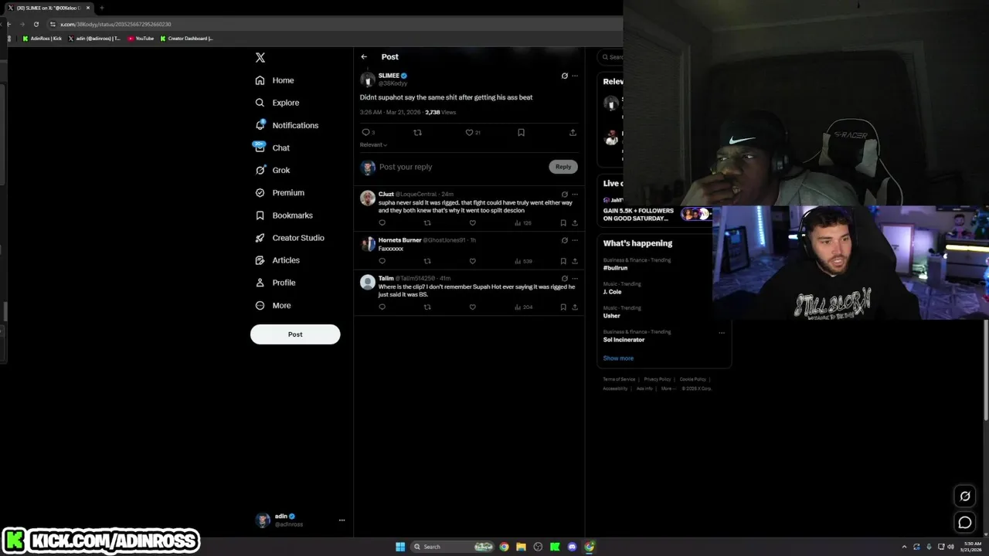This screenshot has width=989, height=556.
Task: Open the more options on SLIMEE's post
Action: tap(575, 76)
